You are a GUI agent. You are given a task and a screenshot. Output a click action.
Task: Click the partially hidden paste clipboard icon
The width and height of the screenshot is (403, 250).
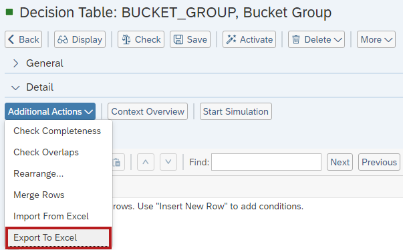click(118, 162)
